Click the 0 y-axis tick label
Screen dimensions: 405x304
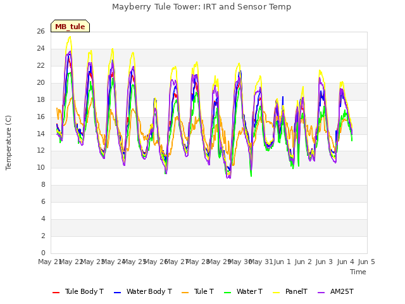[43, 253]
